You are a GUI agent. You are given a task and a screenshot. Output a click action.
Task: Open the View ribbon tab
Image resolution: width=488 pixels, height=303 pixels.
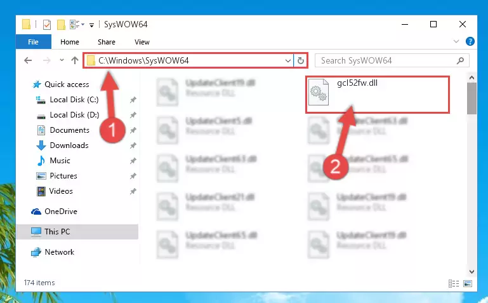(x=142, y=42)
